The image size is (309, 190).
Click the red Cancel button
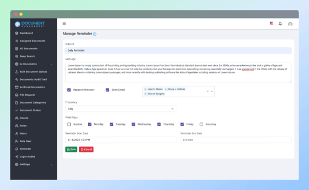click(x=86, y=149)
